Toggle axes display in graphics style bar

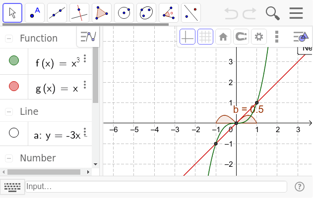point(188,37)
